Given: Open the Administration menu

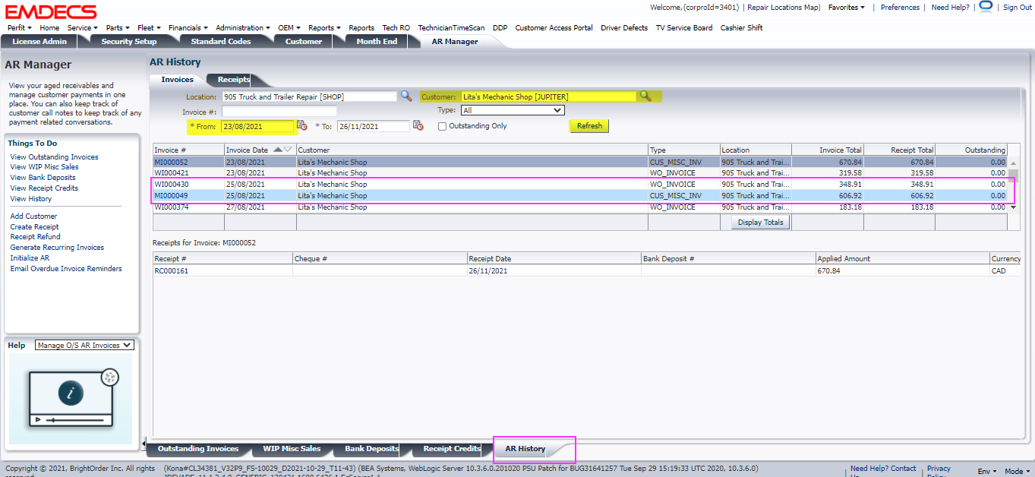Looking at the screenshot, I should 243,28.
